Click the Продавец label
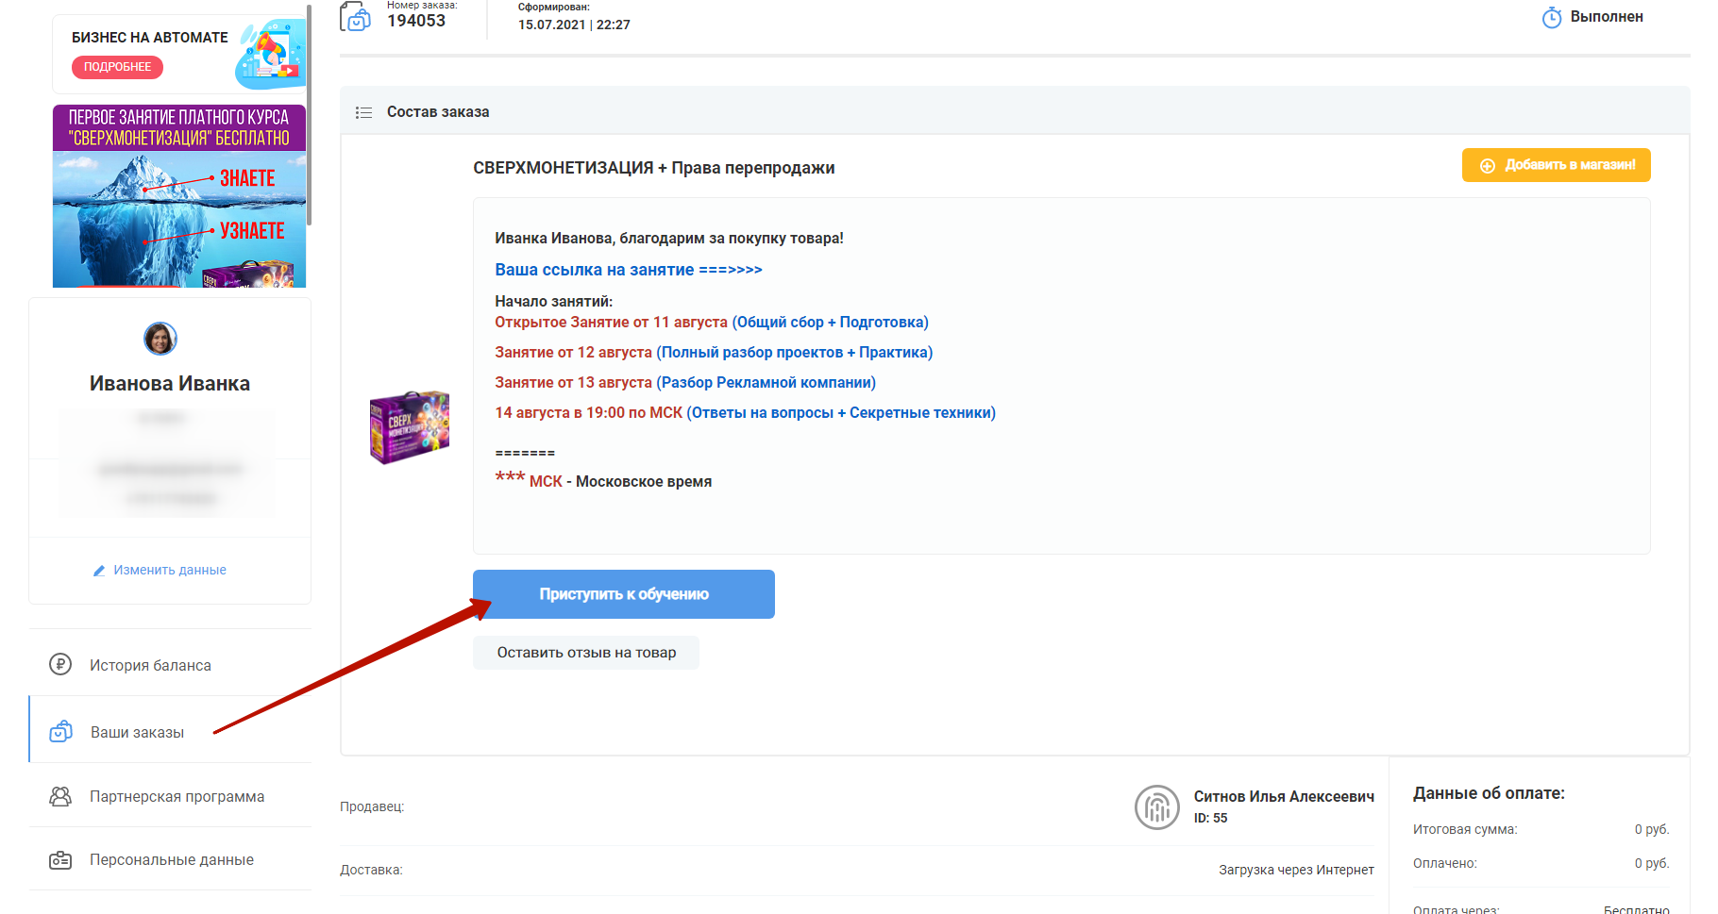Screen dimensions: 1718x914 tap(372, 806)
